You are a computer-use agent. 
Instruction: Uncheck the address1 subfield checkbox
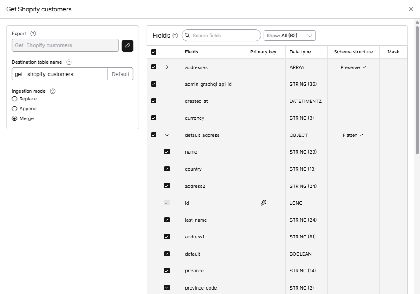pos(167,237)
